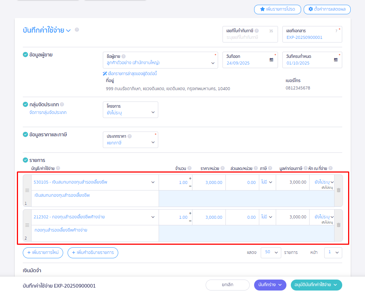Click add new item button
The image size is (365, 292).
coord(43,252)
